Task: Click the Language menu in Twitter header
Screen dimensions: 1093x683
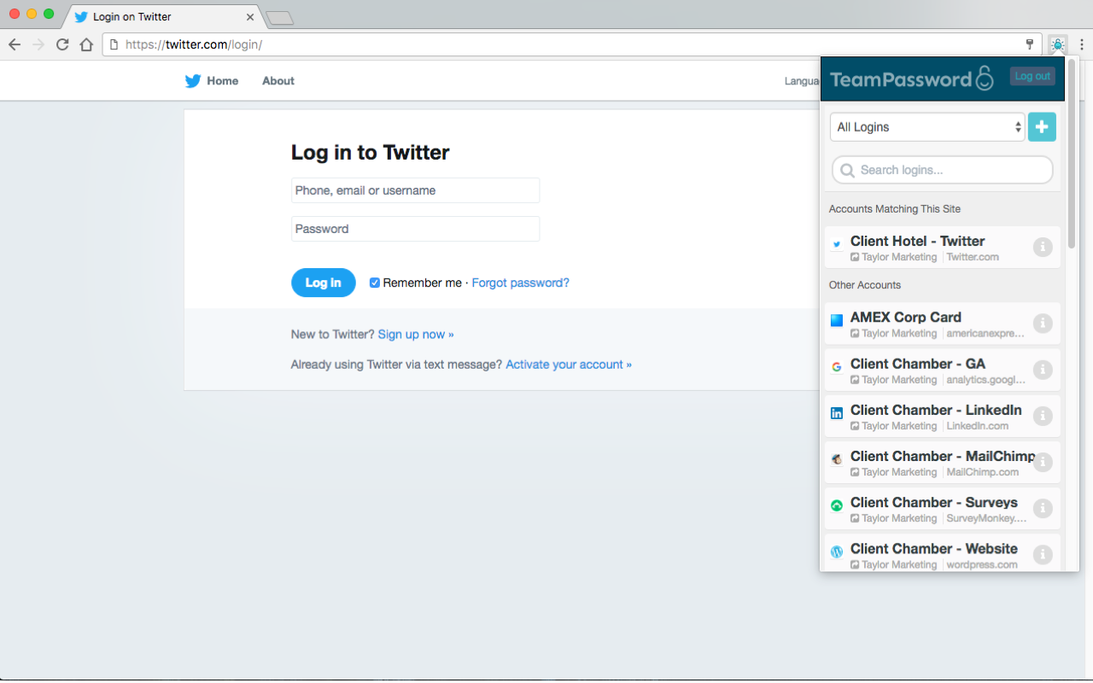Action: (802, 81)
